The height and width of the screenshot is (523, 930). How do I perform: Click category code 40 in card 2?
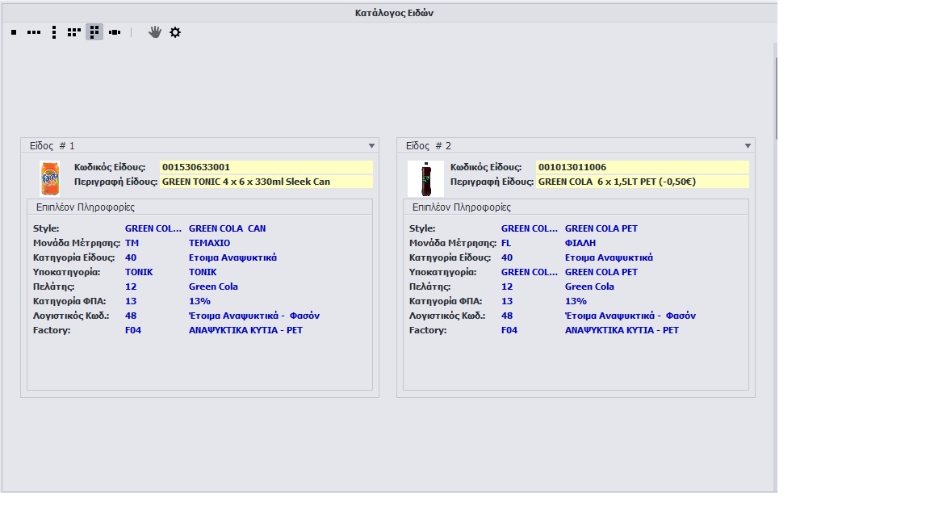pyautogui.click(x=506, y=257)
